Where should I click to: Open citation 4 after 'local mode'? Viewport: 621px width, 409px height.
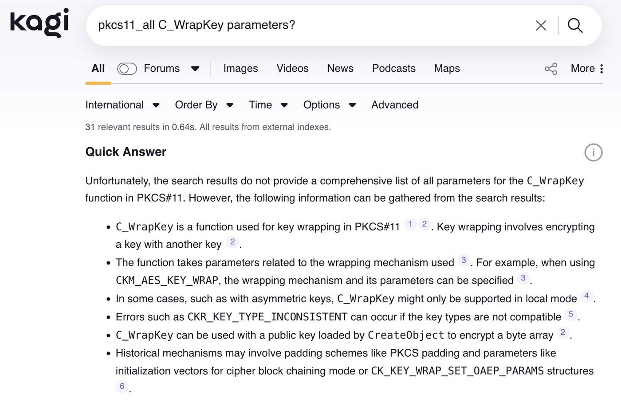coord(586,296)
